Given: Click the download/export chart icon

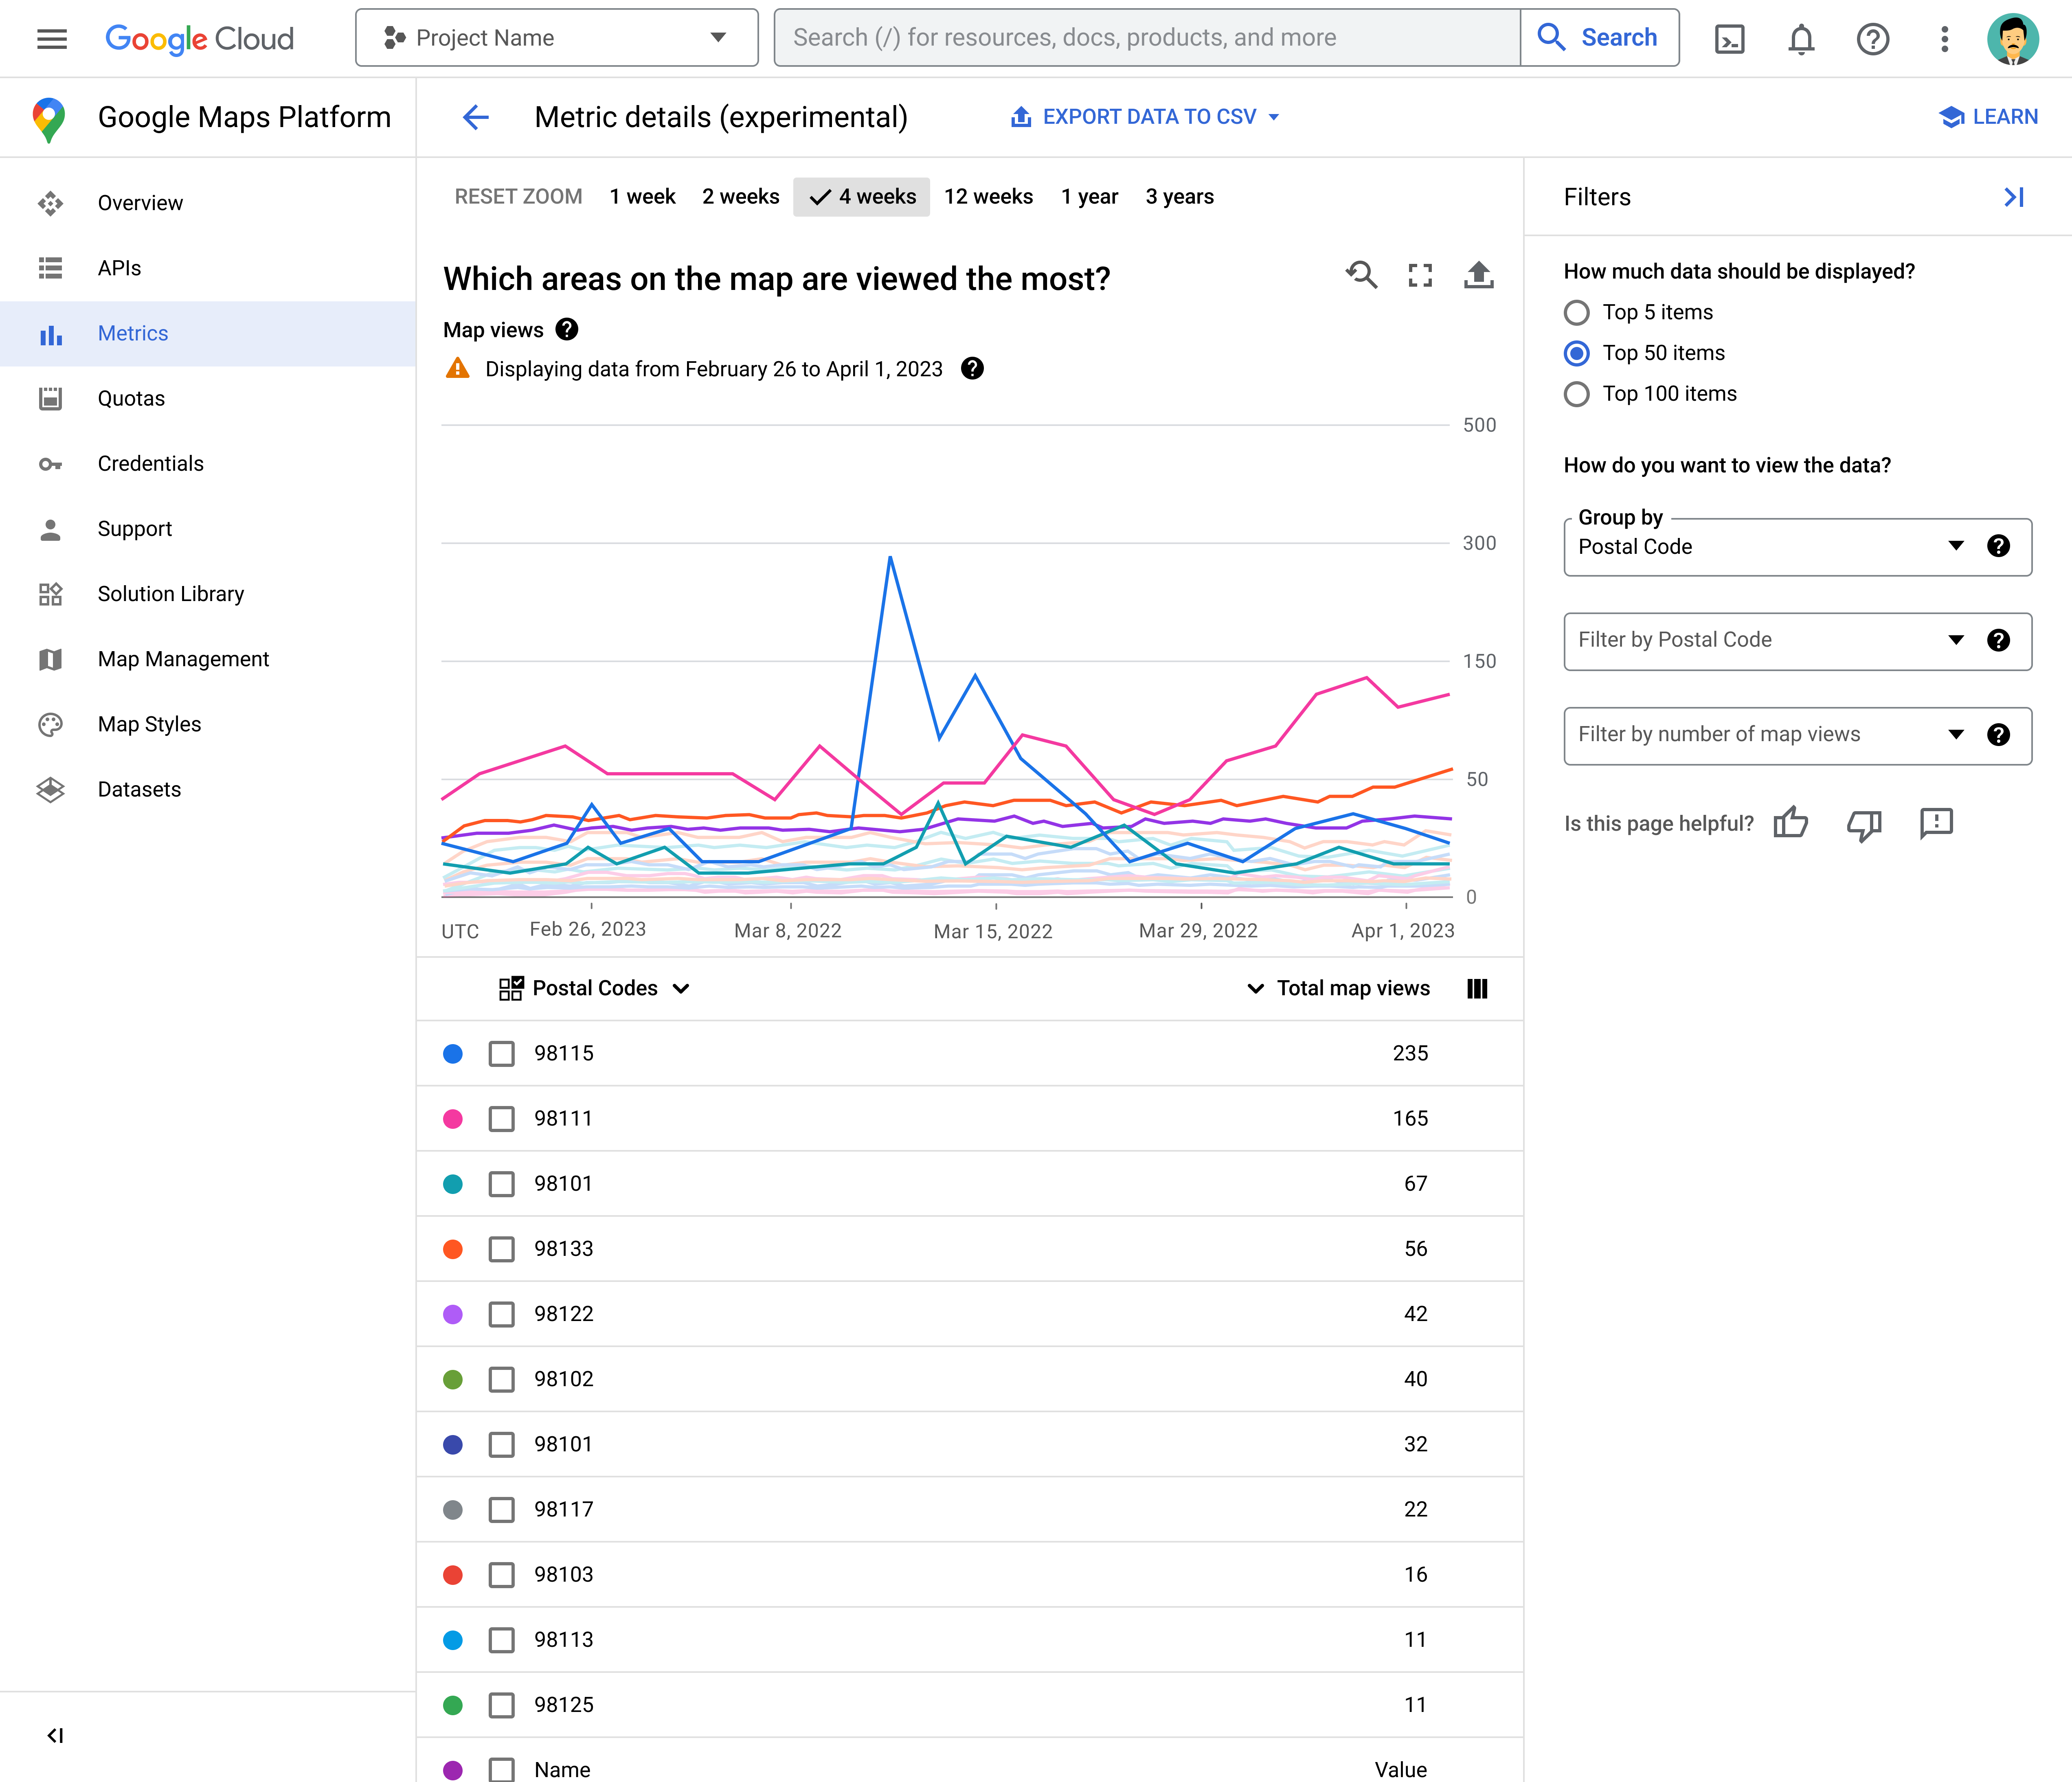Looking at the screenshot, I should (x=1477, y=277).
